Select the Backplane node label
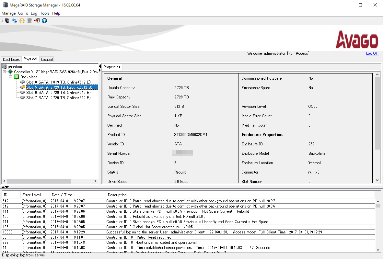The image size is (383, 259). click(x=29, y=77)
